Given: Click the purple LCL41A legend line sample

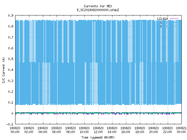Looking at the screenshot, I should (x=174, y=19).
